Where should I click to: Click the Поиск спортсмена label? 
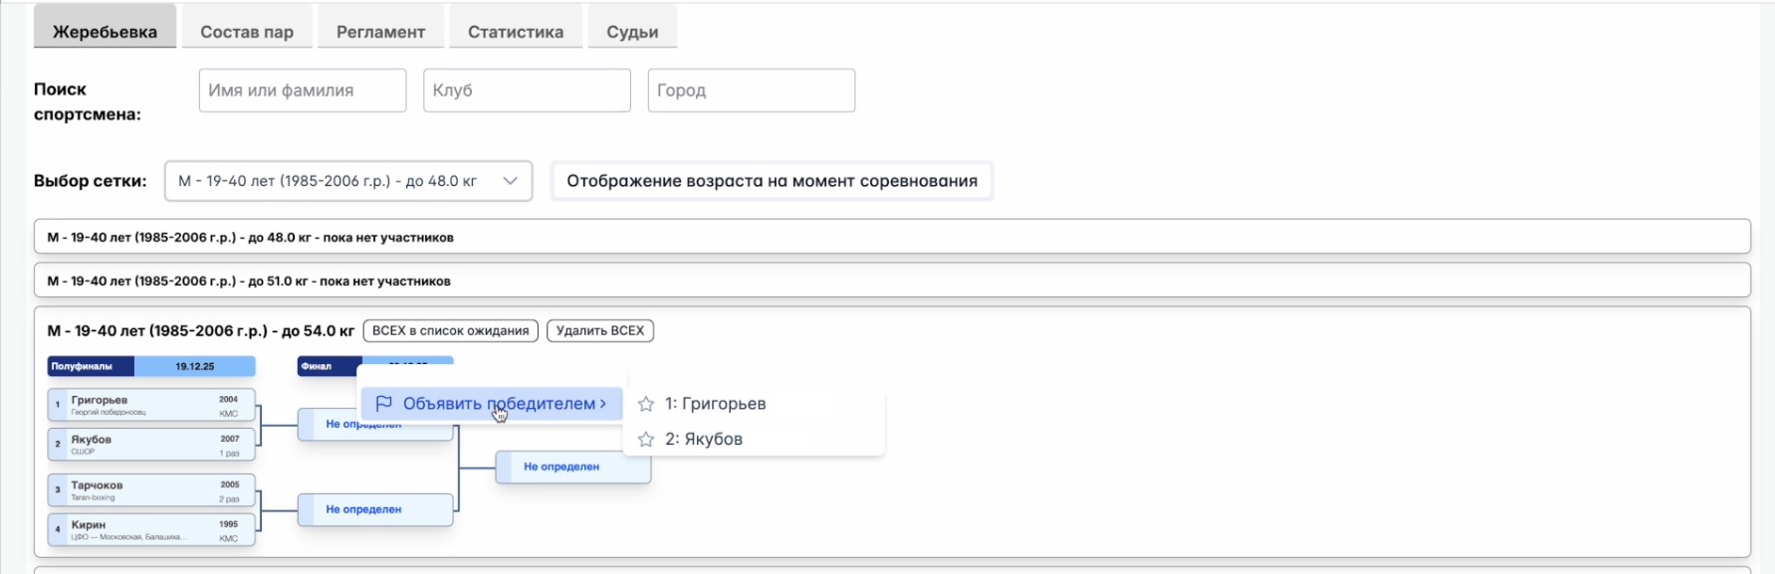coord(88,101)
